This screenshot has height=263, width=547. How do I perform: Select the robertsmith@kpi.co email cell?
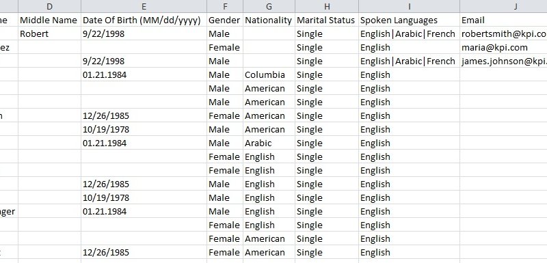[x=503, y=33]
